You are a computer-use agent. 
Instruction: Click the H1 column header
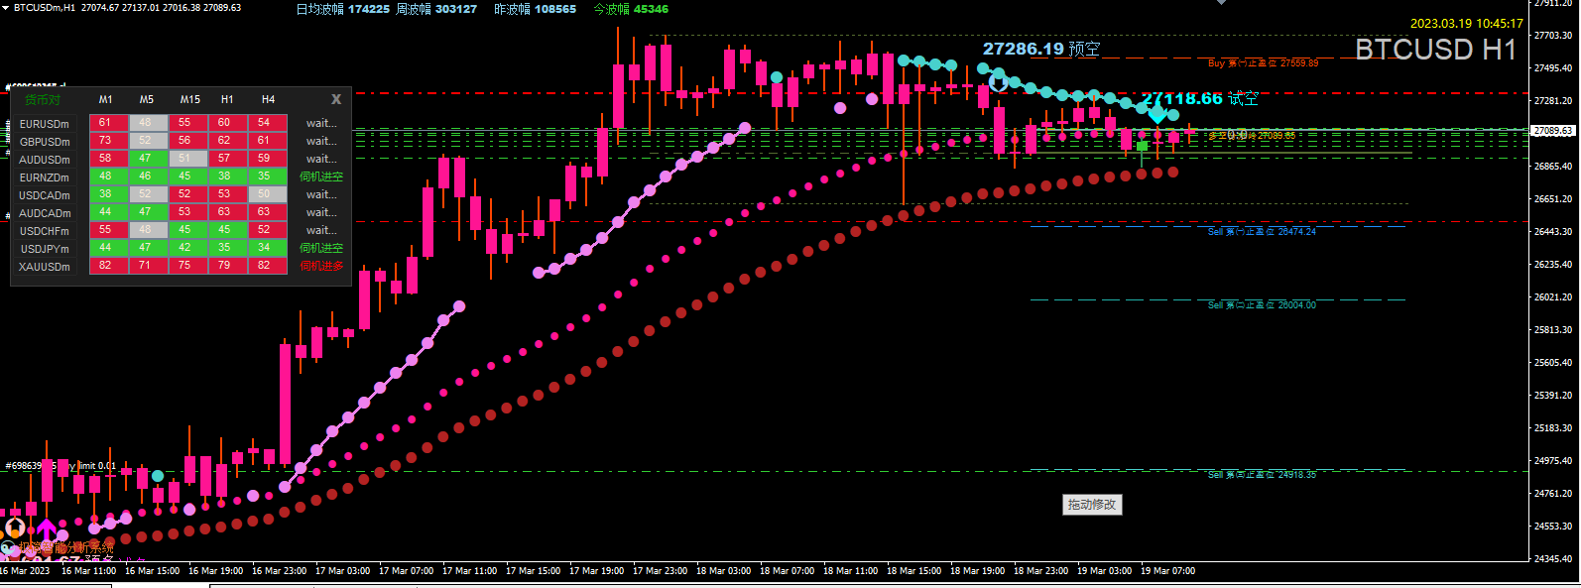click(227, 99)
